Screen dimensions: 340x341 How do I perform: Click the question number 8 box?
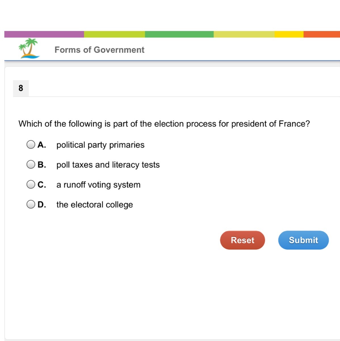(21, 88)
